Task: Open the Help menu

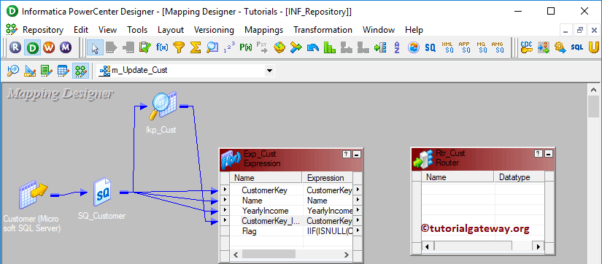Action: [x=414, y=30]
